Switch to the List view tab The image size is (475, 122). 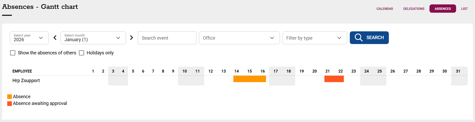(x=464, y=9)
